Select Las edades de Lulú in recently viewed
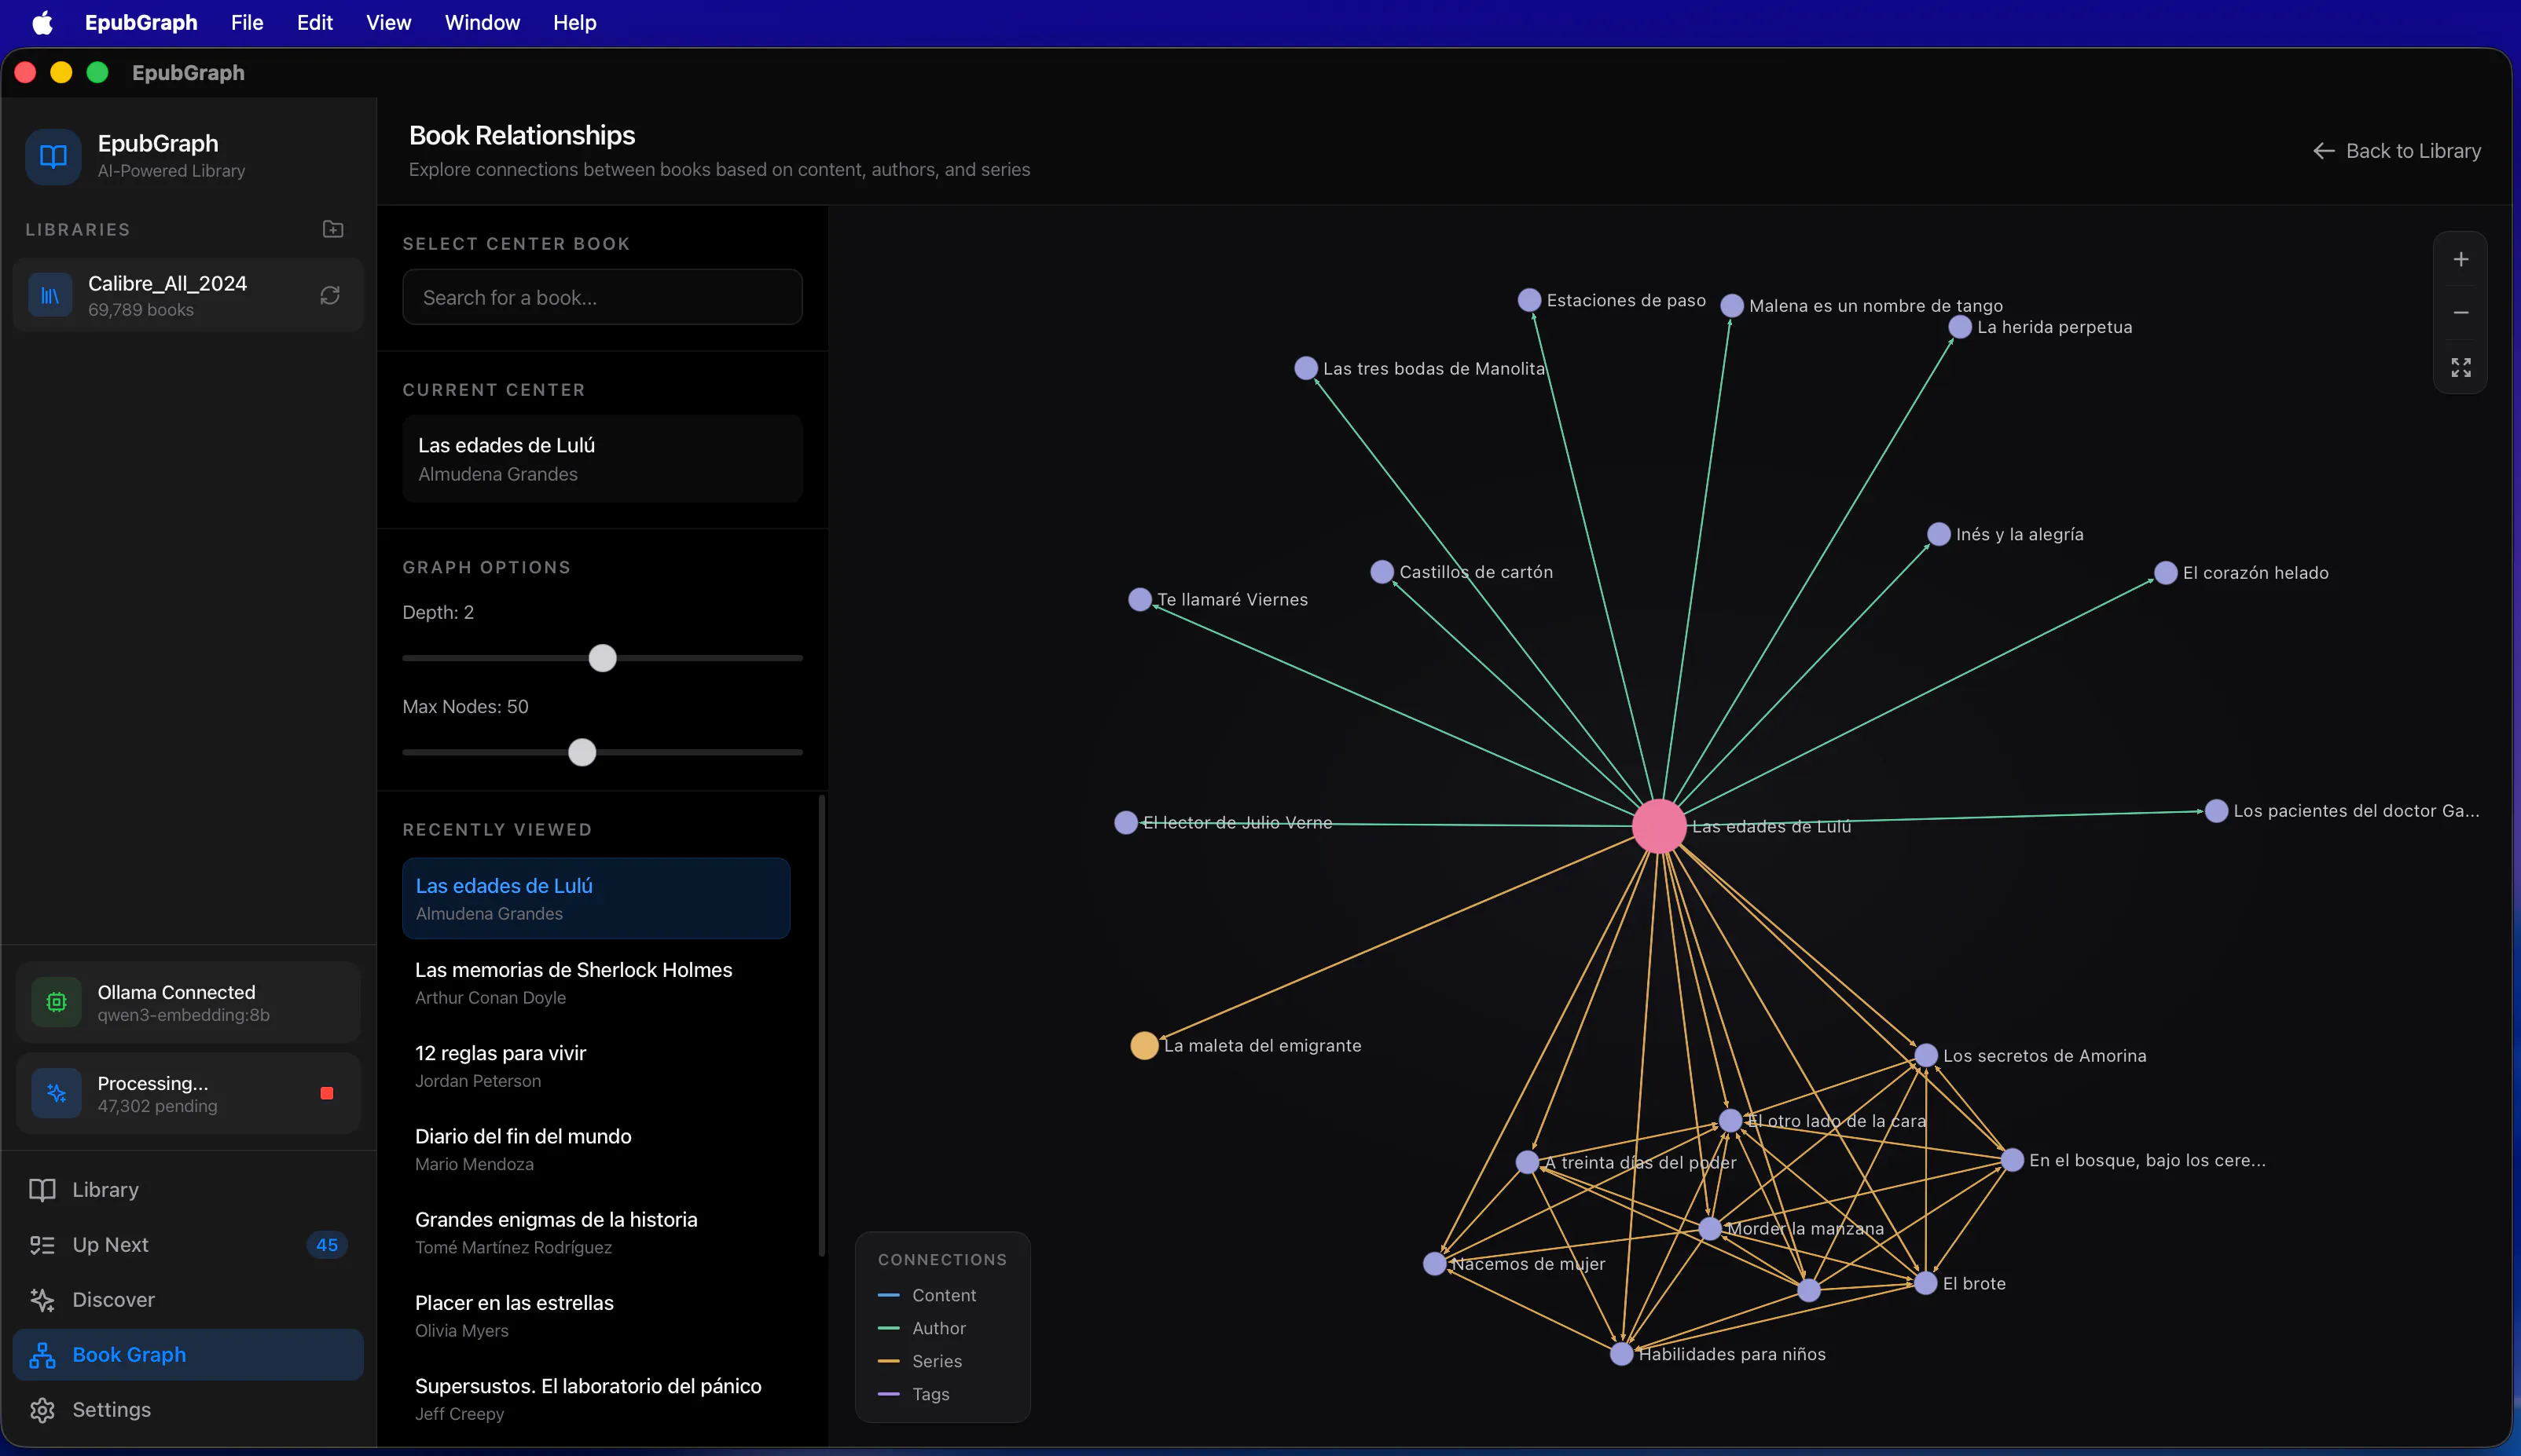This screenshot has height=1456, width=2521. (596, 898)
